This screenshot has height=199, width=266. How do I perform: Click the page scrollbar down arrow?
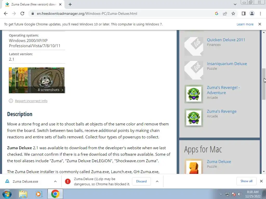[264, 172]
